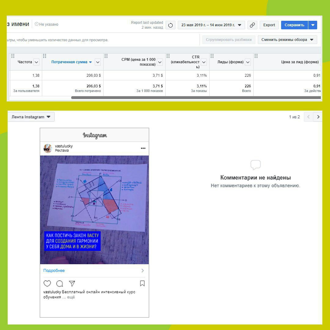
Task: Open CTR column options dropdown
Action: click(x=204, y=62)
